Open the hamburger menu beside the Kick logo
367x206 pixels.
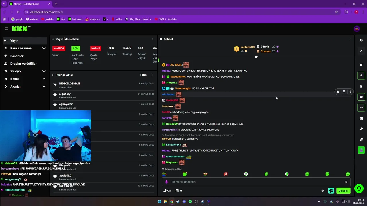point(6,29)
